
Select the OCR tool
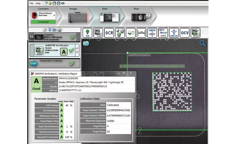tap(109, 33)
